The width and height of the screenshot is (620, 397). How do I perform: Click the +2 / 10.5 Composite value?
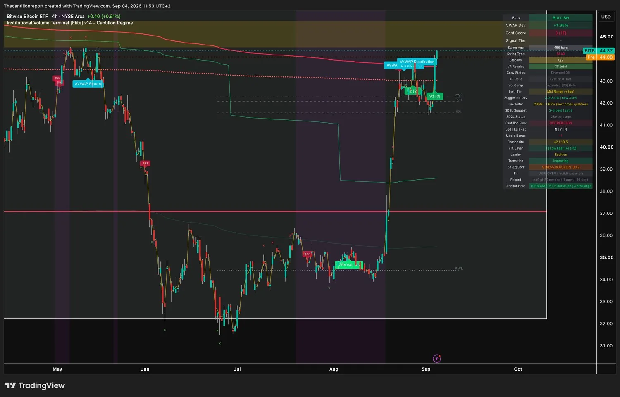(560, 142)
